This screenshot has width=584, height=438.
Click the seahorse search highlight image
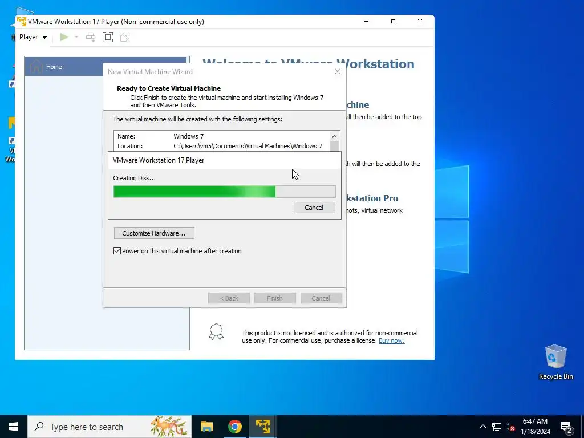pyautogui.click(x=168, y=427)
